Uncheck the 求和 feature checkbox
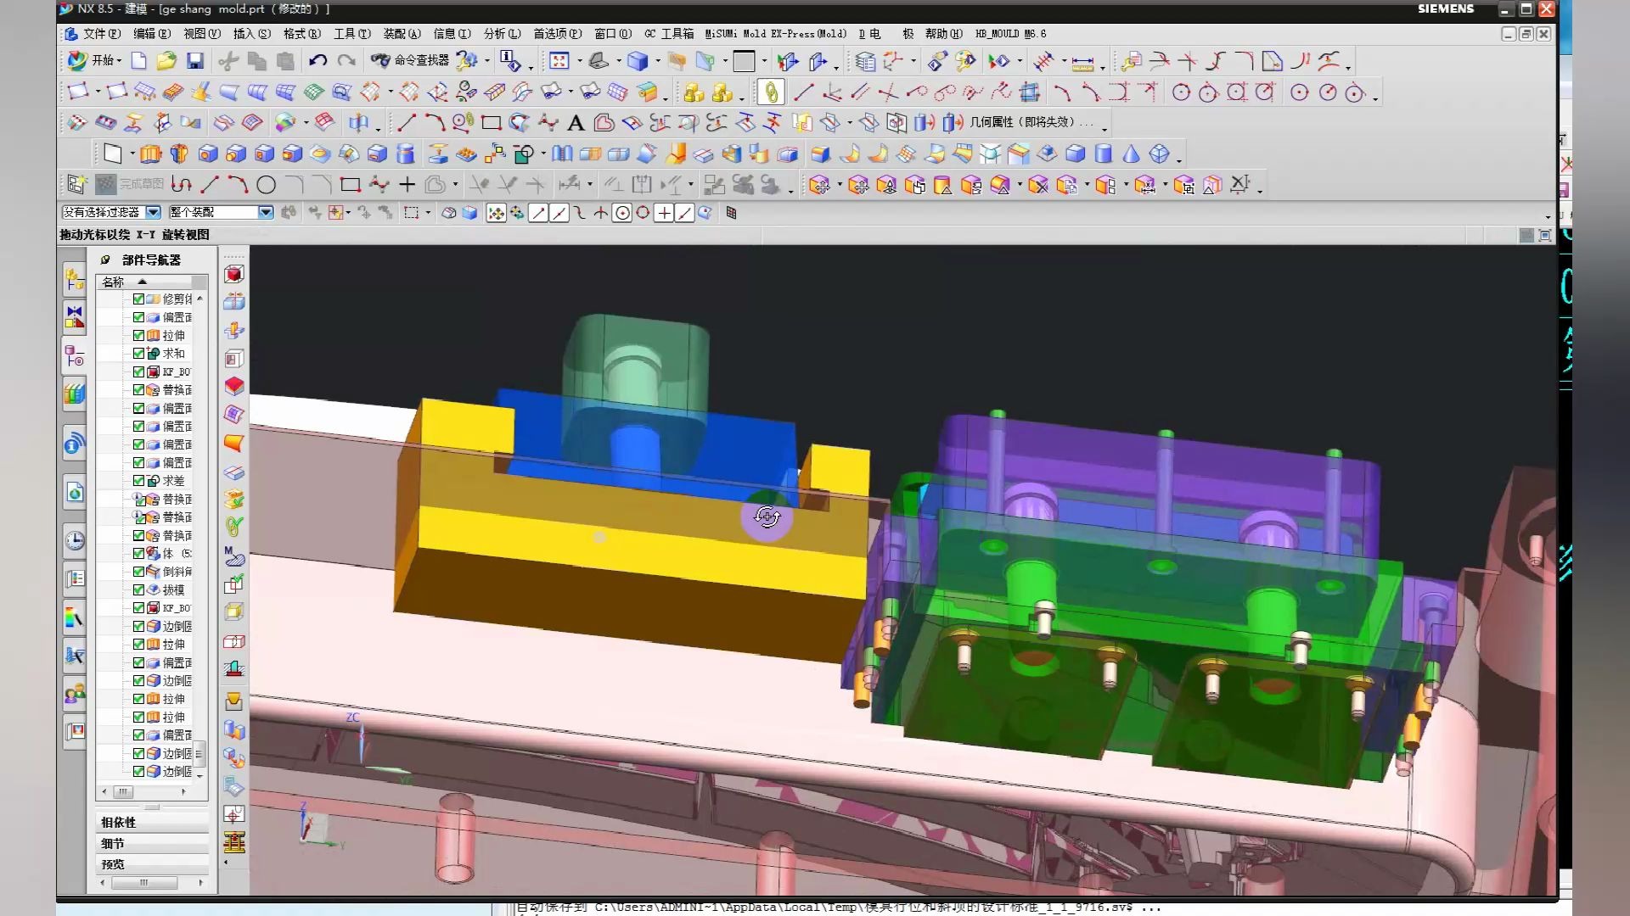1630x916 pixels. 138,354
